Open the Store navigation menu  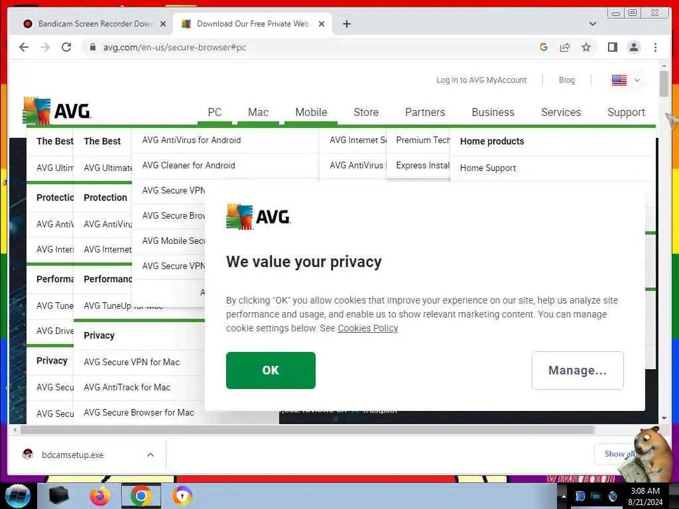(366, 112)
